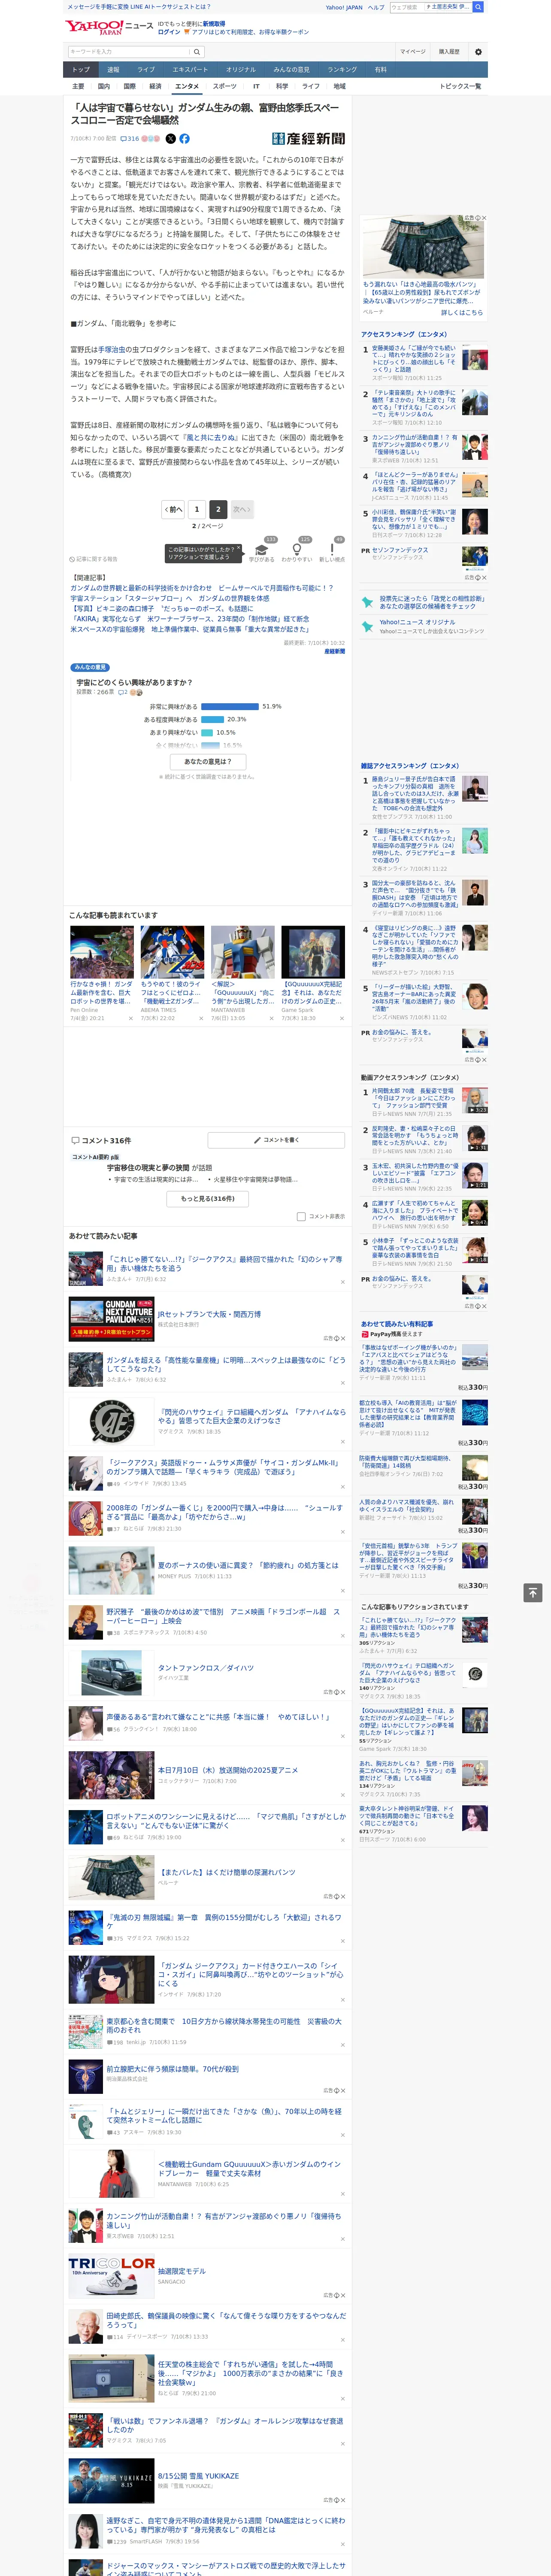
Task: Click the ログイン link
Action: click(x=169, y=32)
